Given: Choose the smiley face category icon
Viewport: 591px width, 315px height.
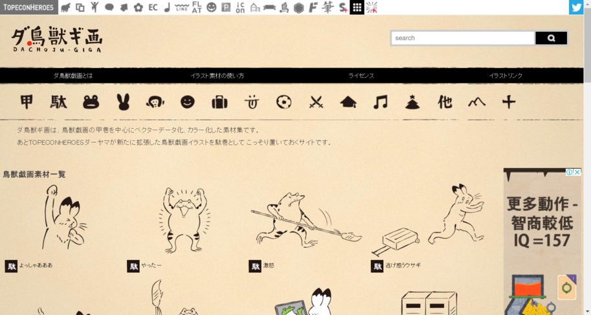Looking at the screenshot, I should (x=187, y=102).
